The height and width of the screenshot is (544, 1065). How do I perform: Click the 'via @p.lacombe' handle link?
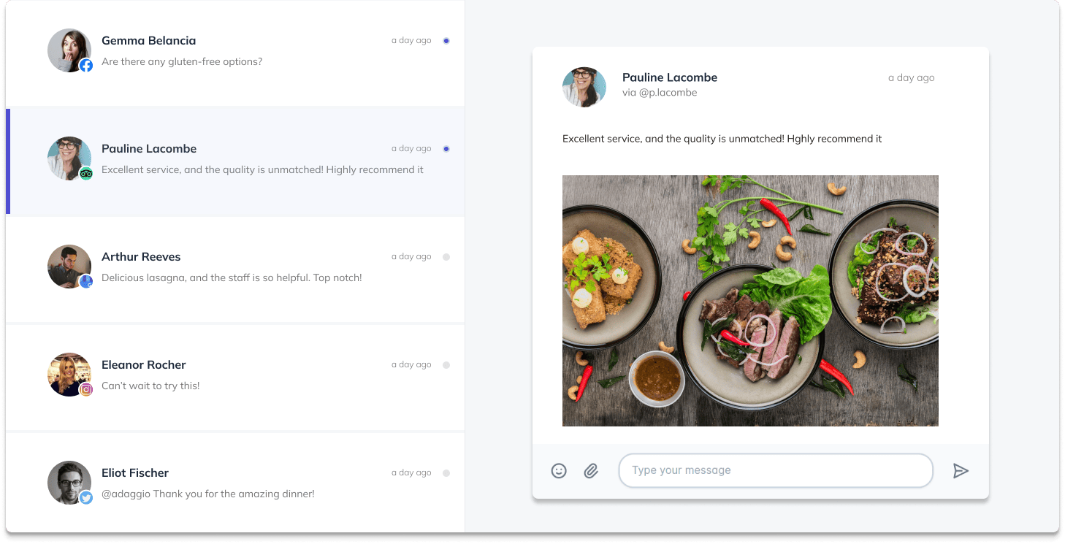point(659,93)
